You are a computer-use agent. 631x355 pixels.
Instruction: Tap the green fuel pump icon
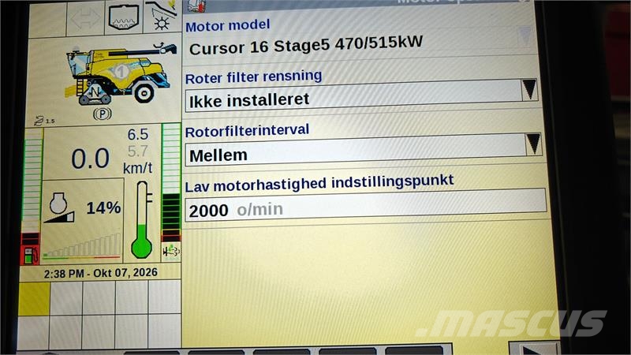[30, 256]
